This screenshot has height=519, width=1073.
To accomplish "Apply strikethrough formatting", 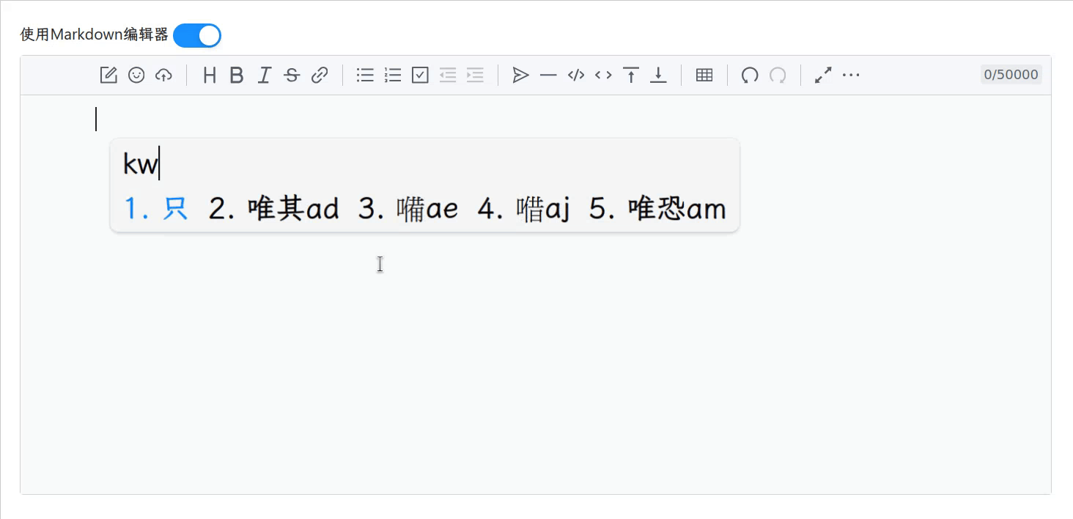I will [292, 75].
